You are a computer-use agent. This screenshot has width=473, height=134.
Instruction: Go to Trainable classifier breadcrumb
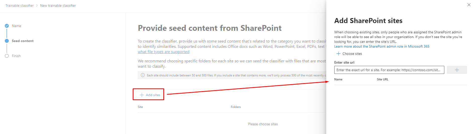pyautogui.click(x=20, y=6)
